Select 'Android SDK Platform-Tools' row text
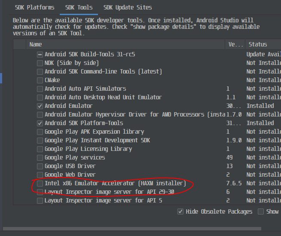Screen dimensions: 281x236 tap(84, 123)
